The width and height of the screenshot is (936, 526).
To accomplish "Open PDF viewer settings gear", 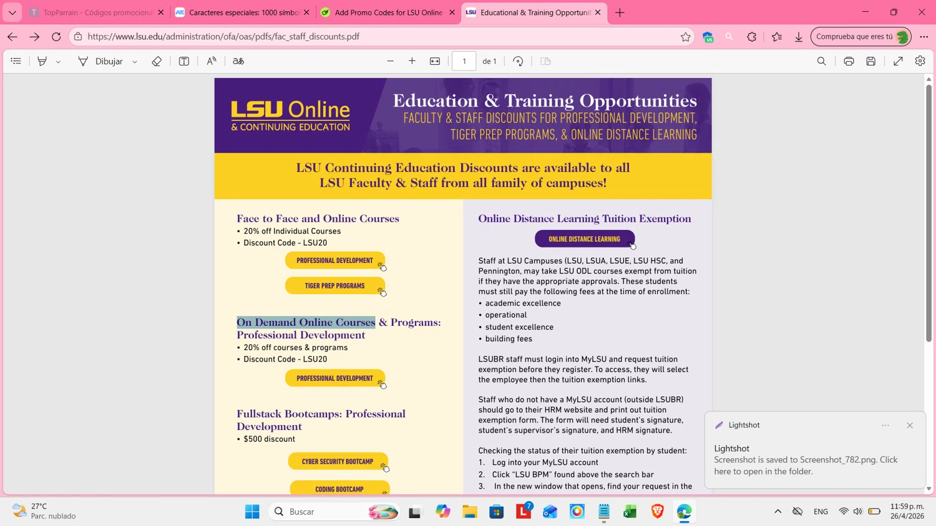I will [920, 61].
